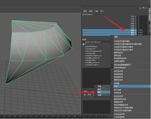Choose 使选定项可设置关键帧
This screenshot has width=151, height=119.
[123, 111]
